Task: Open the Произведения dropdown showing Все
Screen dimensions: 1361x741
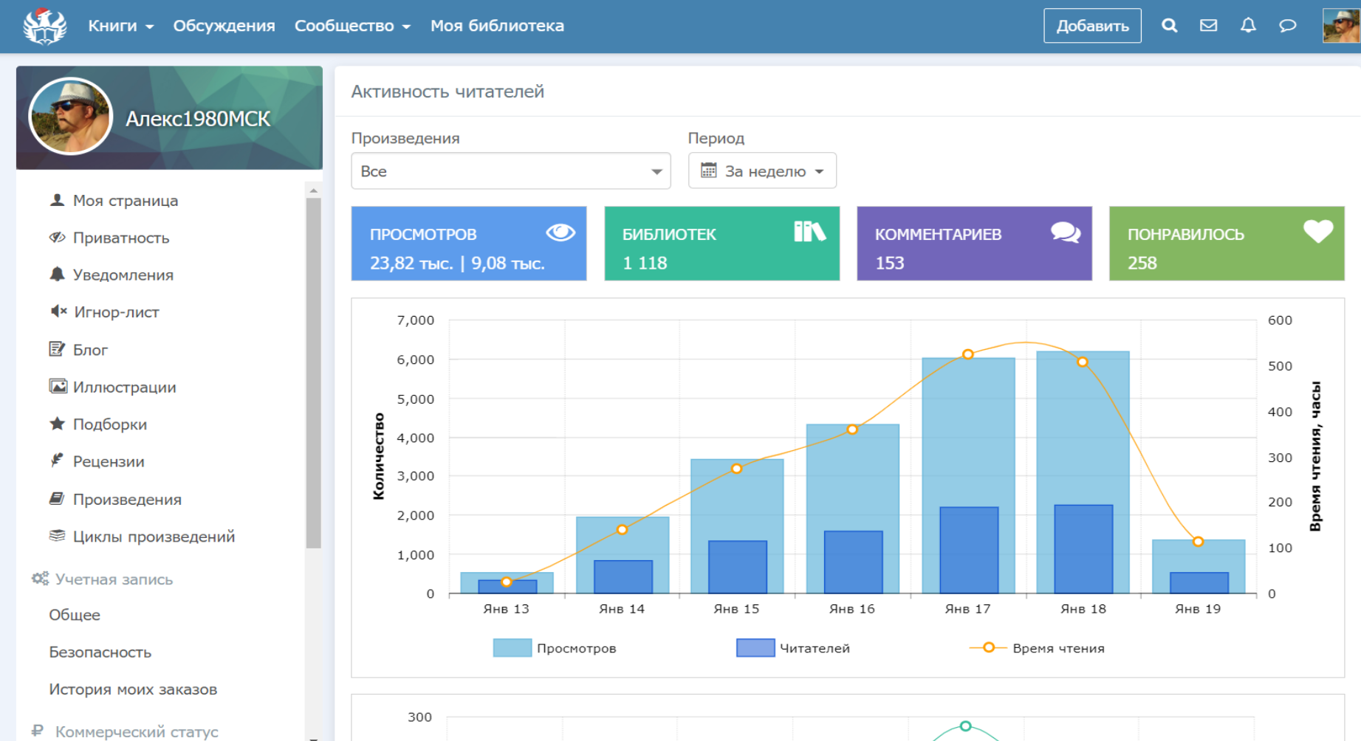Action: [x=510, y=171]
